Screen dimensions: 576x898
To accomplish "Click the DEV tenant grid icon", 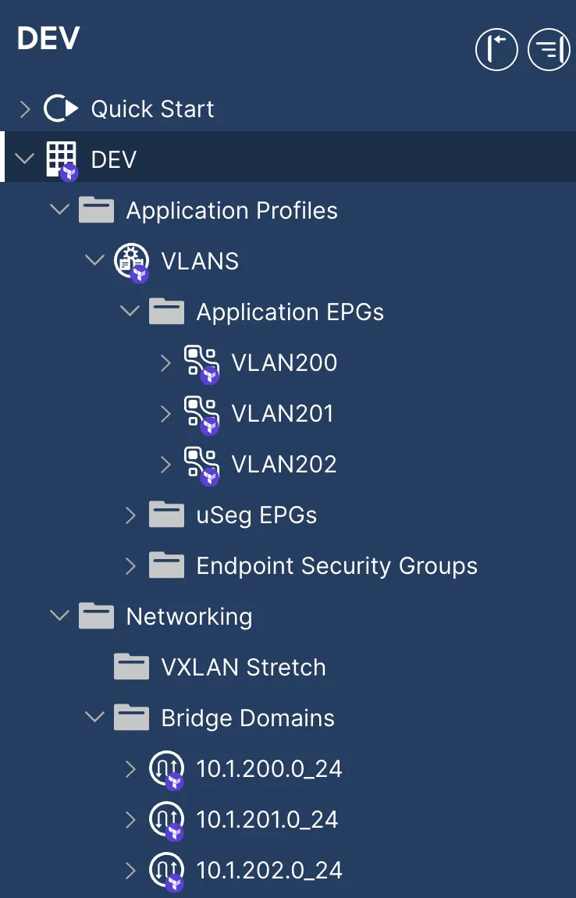I will [62, 159].
